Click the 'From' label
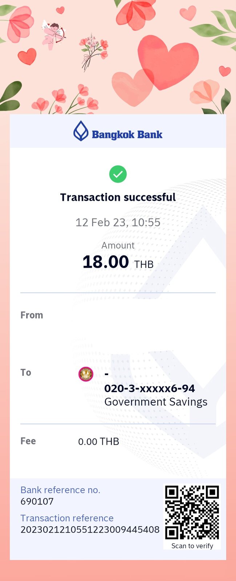Image resolution: width=236 pixels, height=581 pixels. (32, 315)
